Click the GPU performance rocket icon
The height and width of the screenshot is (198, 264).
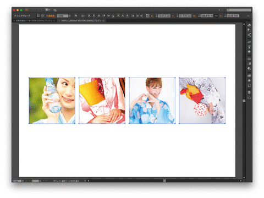click(54, 10)
